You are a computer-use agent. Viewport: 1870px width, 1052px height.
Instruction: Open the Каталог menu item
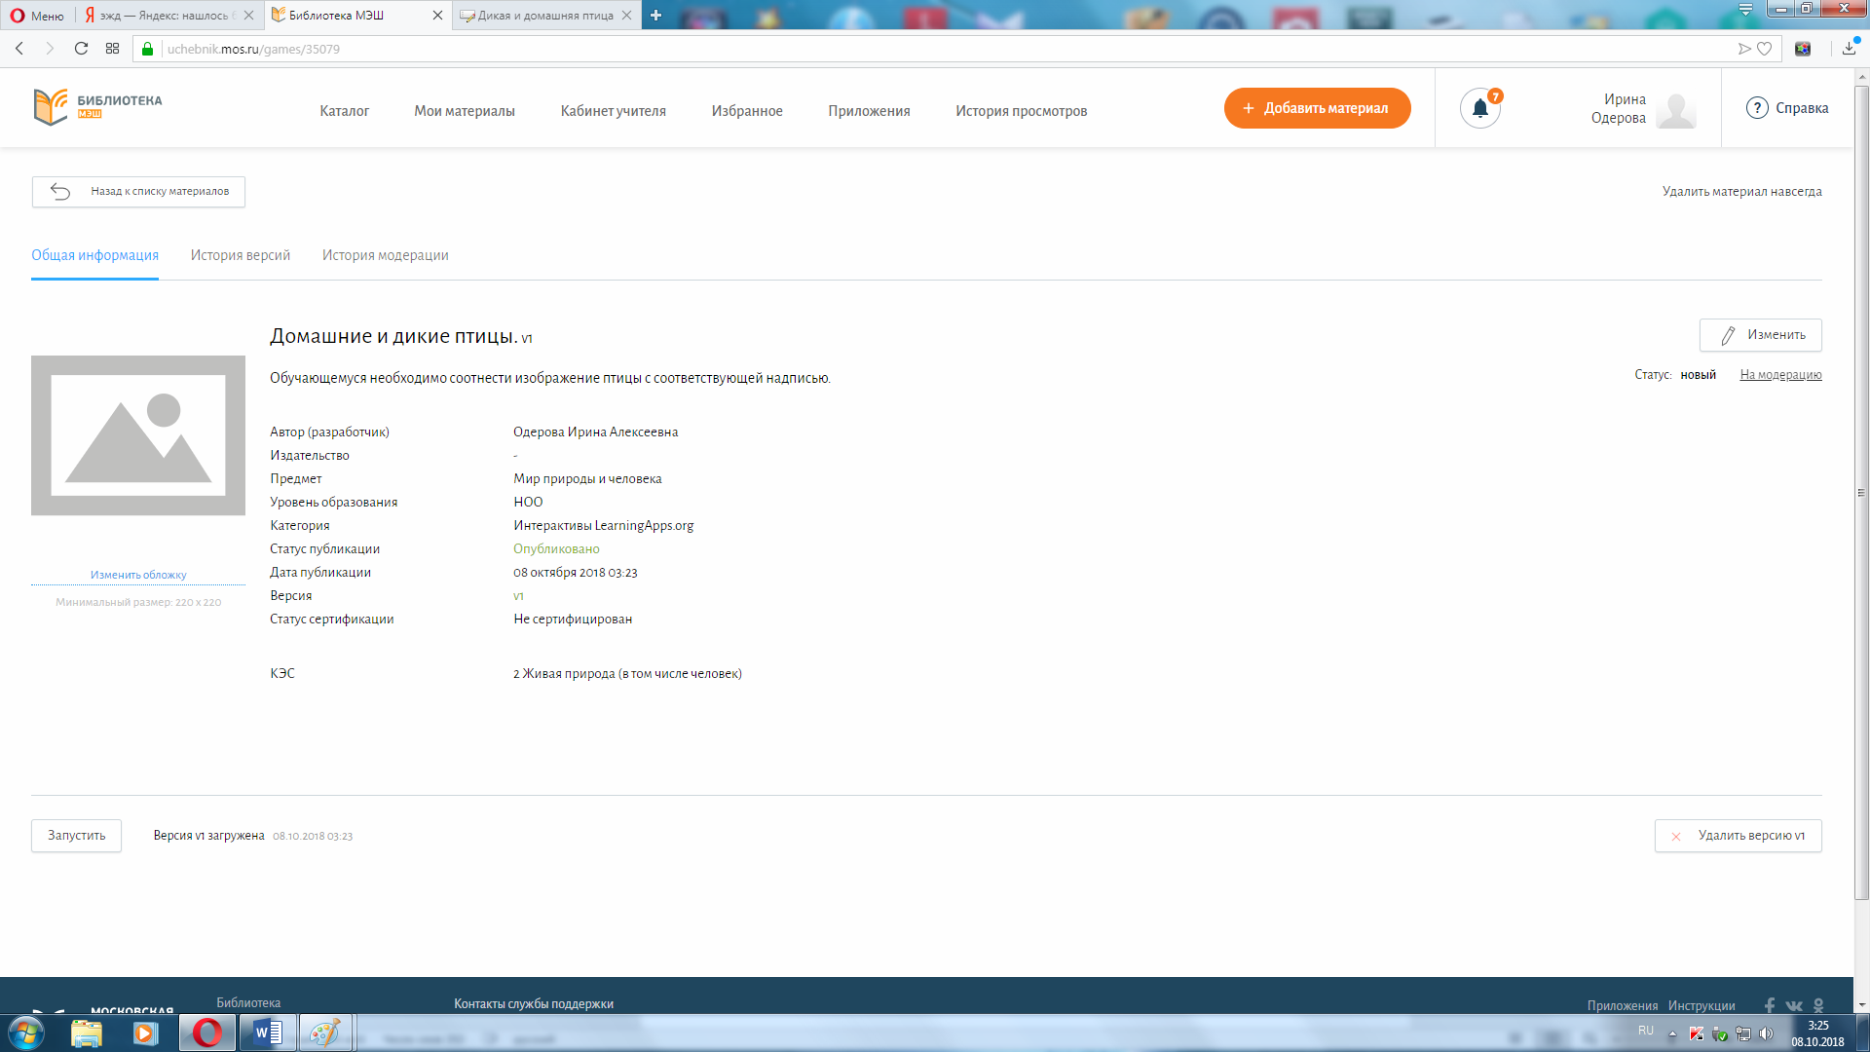[345, 111]
